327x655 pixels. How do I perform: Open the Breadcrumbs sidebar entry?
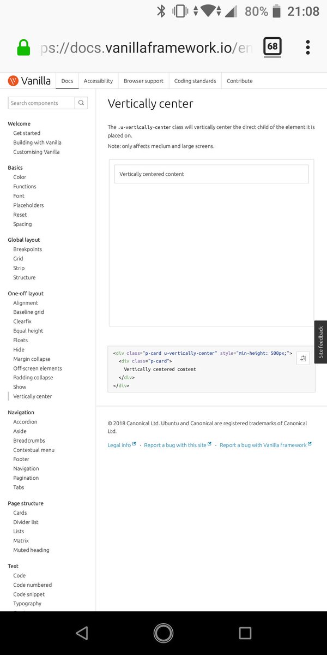29,440
